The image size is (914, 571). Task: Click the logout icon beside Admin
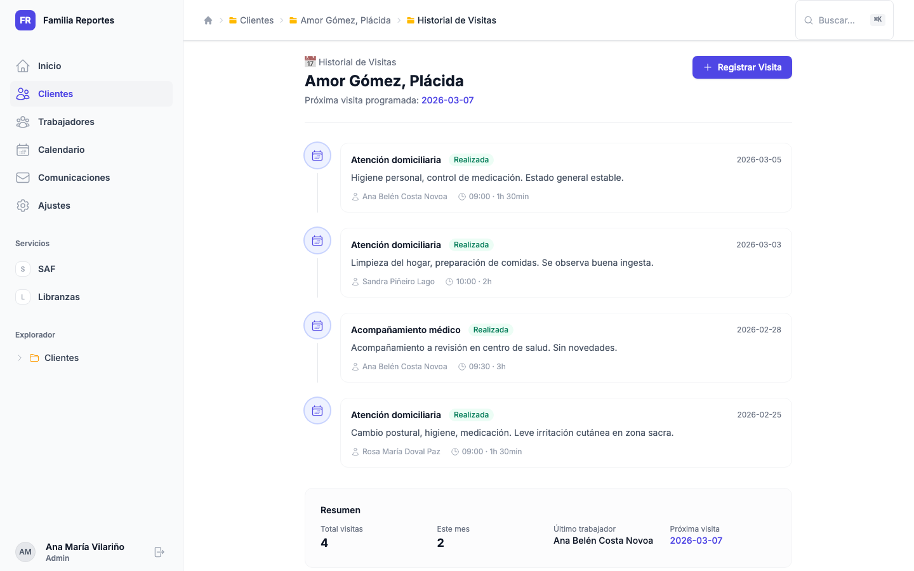click(x=159, y=552)
